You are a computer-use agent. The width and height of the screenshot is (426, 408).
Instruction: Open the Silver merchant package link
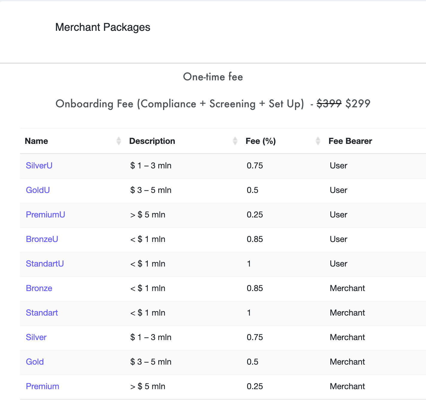coord(36,337)
